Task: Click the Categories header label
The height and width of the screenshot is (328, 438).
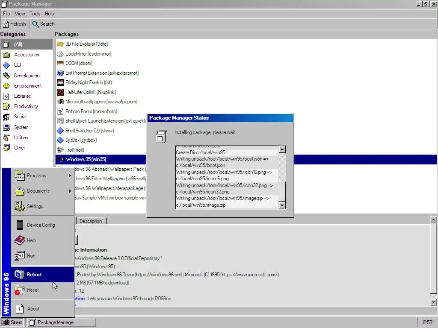Action: [13, 34]
